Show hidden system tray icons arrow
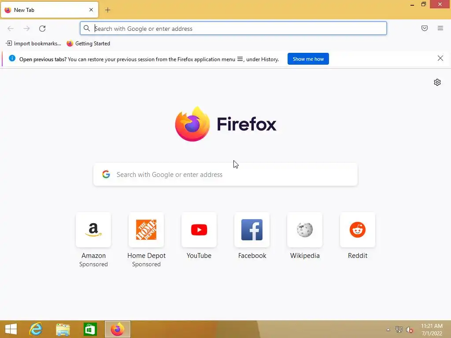 tap(388, 330)
